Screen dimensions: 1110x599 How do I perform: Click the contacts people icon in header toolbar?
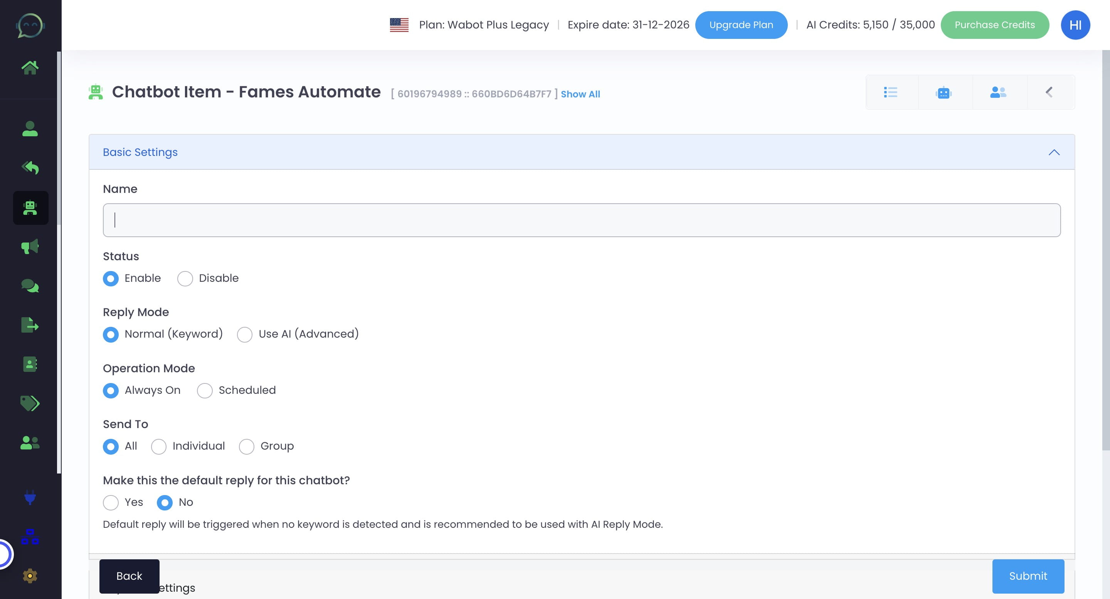pos(997,92)
